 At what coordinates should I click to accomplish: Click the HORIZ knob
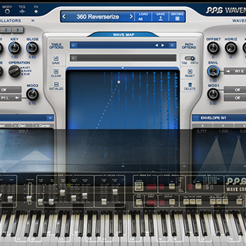(x=231, y=48)
